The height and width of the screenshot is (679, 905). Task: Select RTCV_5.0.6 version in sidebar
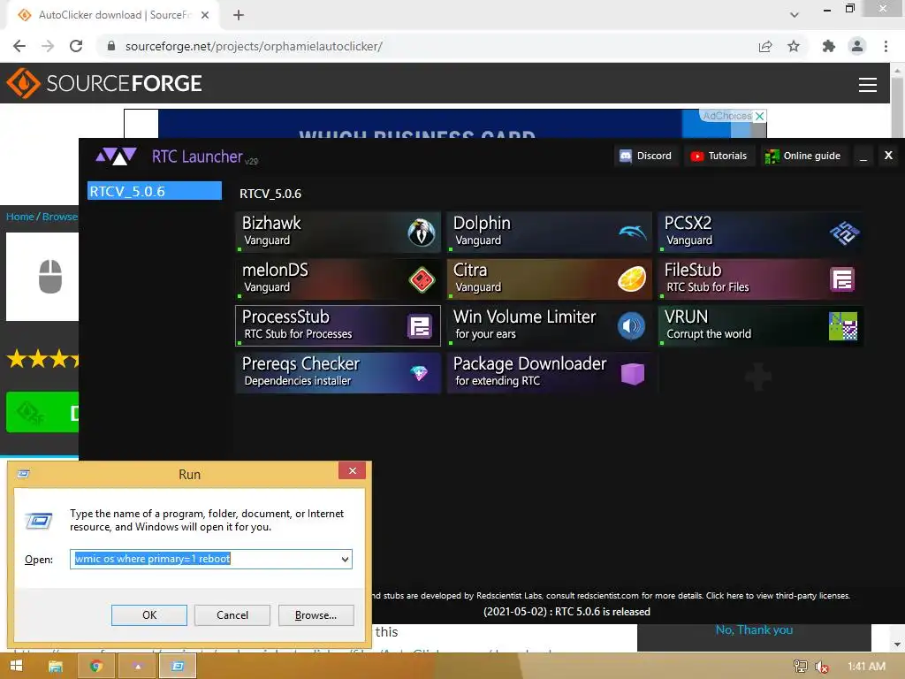(x=154, y=191)
